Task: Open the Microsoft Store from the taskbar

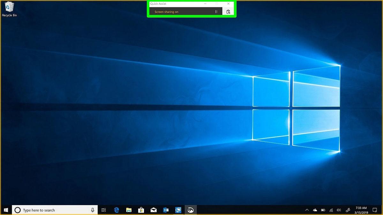Action: point(141,210)
